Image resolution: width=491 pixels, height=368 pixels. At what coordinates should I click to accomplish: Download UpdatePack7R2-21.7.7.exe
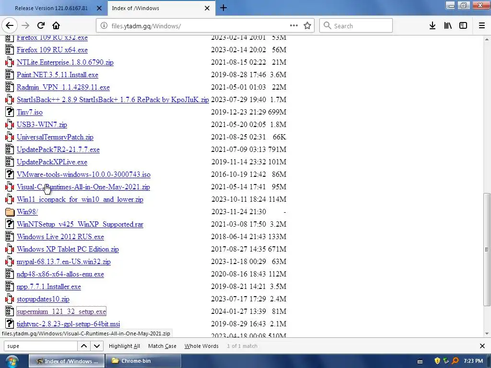click(x=58, y=149)
